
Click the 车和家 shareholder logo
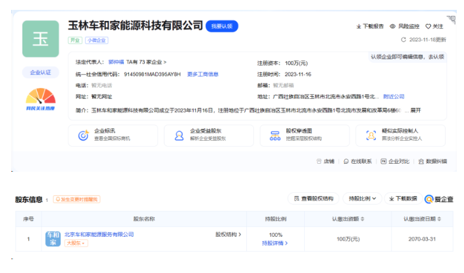(x=53, y=239)
